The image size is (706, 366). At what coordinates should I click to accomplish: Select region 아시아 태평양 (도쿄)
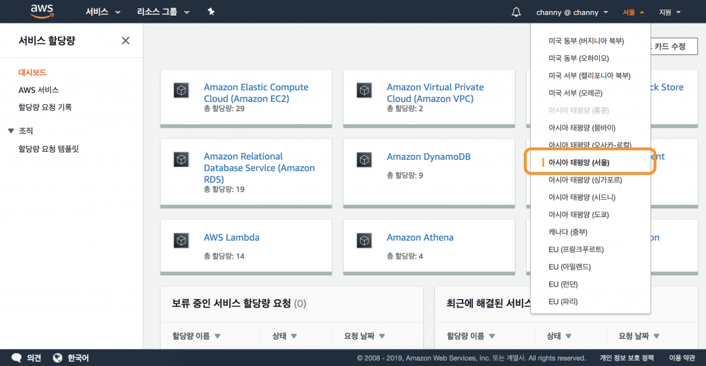tap(578, 215)
